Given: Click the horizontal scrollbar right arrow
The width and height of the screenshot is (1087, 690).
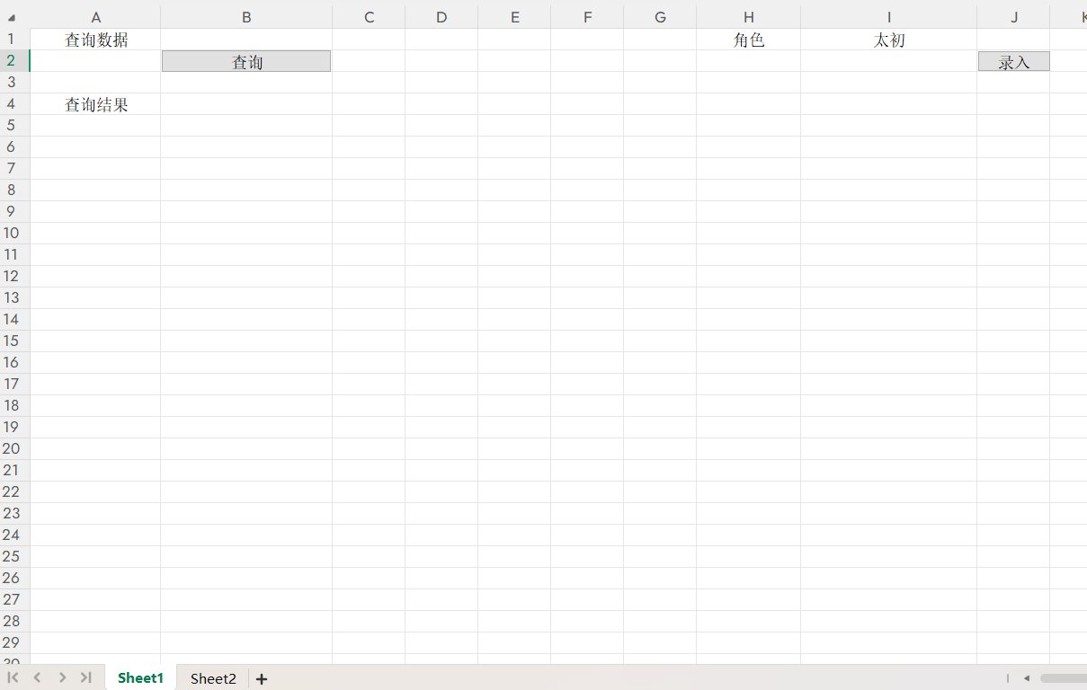Looking at the screenshot, I should click(1083, 678).
